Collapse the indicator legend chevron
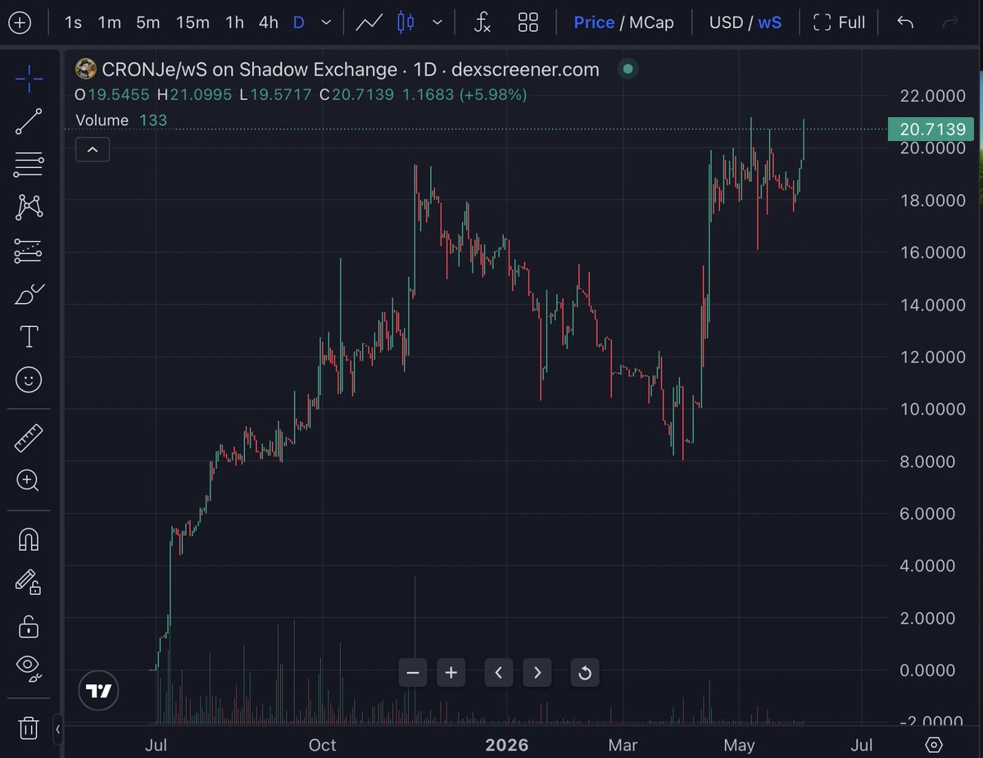This screenshot has width=983, height=758. coord(93,150)
